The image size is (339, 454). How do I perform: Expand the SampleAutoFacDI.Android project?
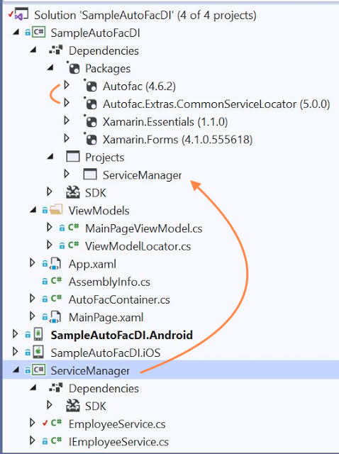[15, 334]
